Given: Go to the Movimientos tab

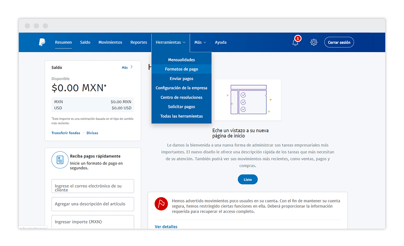Looking at the screenshot, I should tap(110, 42).
